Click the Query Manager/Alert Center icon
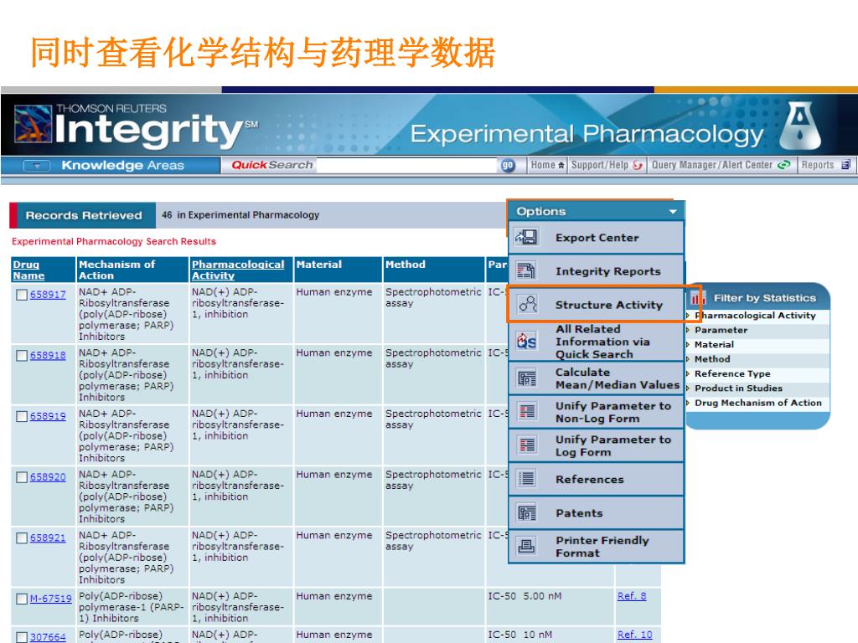 (x=783, y=165)
